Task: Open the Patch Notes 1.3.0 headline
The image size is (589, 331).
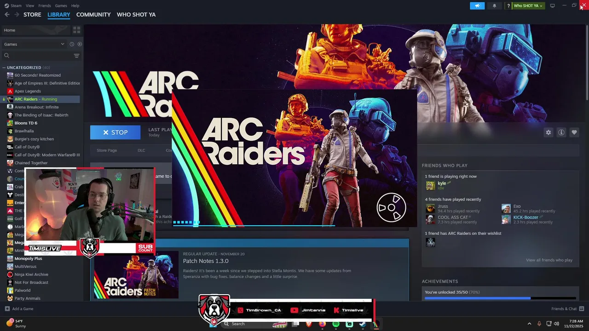Action: point(206,261)
